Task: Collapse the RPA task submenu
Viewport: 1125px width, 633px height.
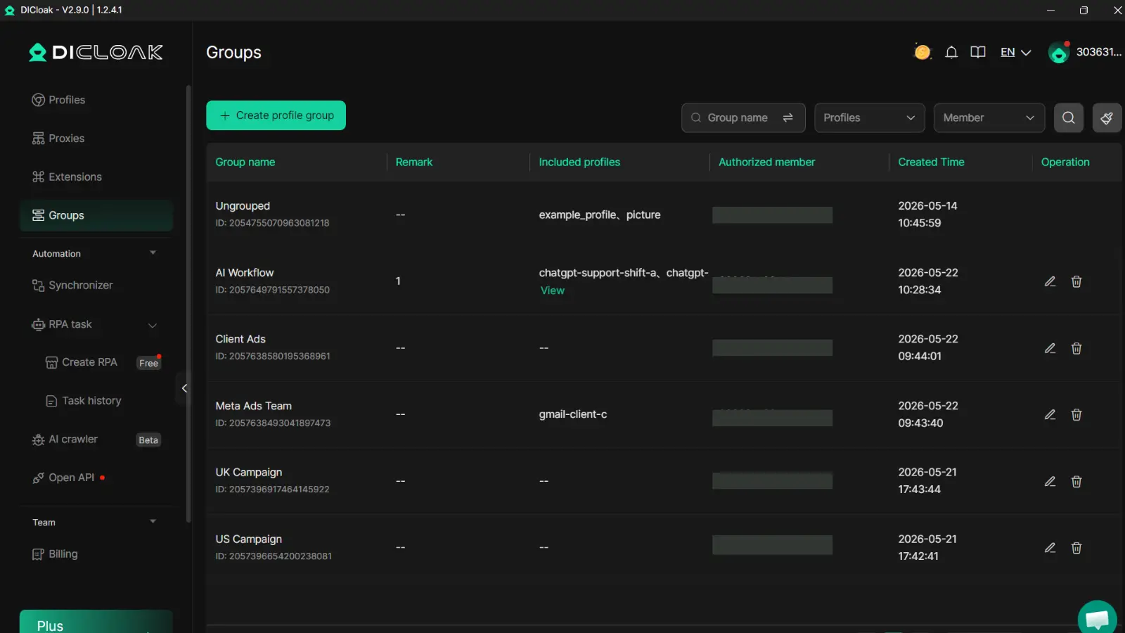Action: pyautogui.click(x=152, y=325)
